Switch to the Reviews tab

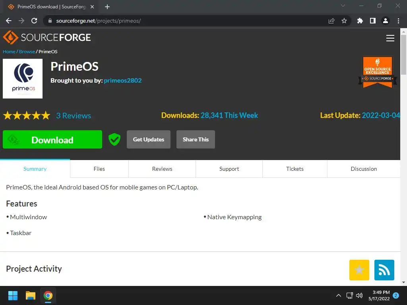(162, 169)
